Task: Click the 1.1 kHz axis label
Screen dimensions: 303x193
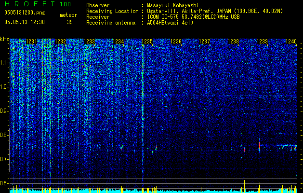Action: (x=4, y=63)
